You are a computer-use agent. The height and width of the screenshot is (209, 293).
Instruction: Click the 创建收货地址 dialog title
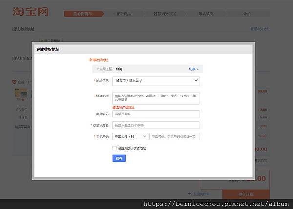[48, 49]
